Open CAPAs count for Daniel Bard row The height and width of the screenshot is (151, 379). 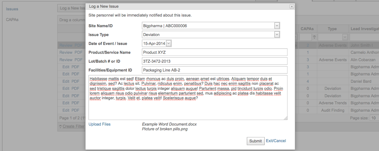(x=308, y=81)
